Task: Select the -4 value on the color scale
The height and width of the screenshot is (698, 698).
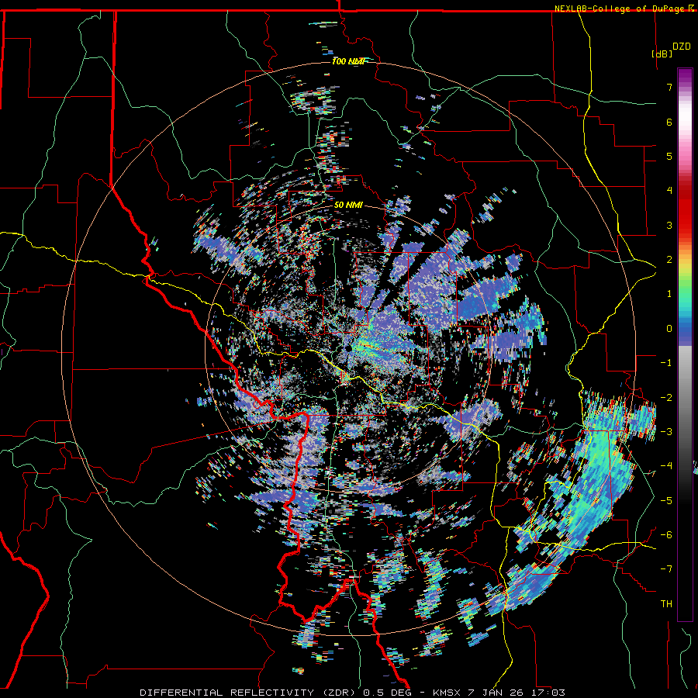Action: [666, 466]
